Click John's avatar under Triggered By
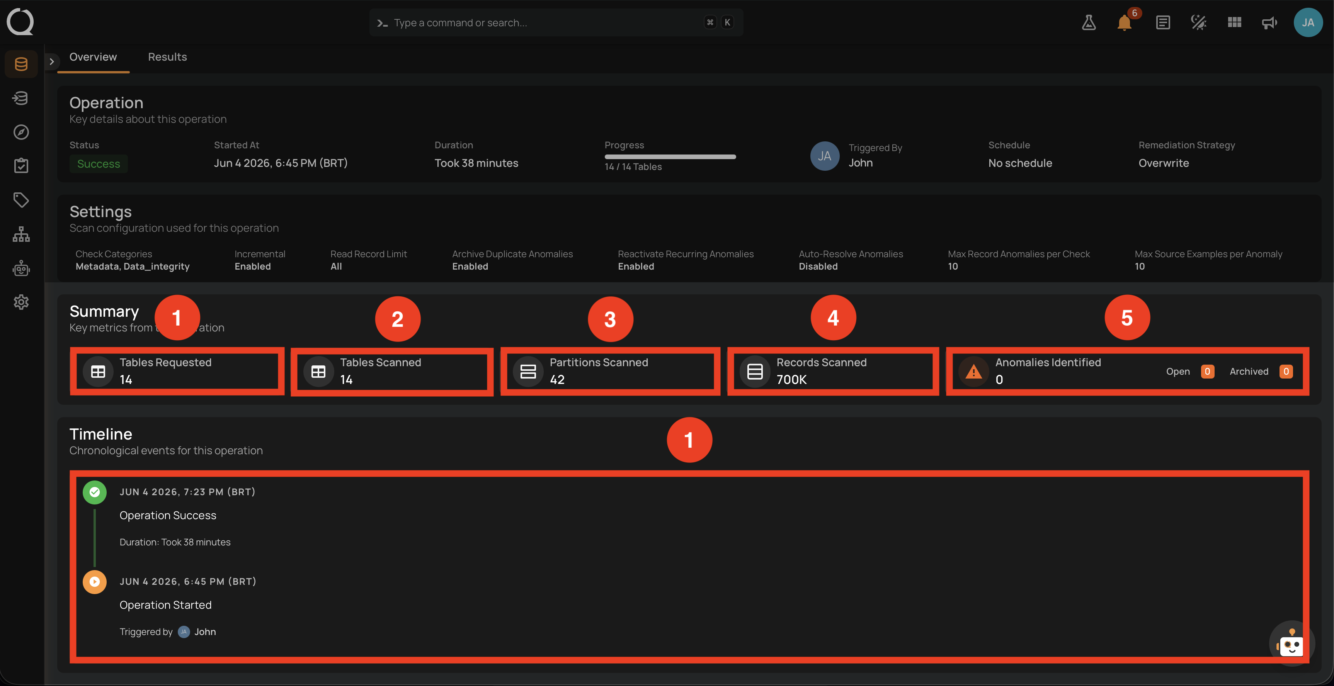 click(x=824, y=156)
